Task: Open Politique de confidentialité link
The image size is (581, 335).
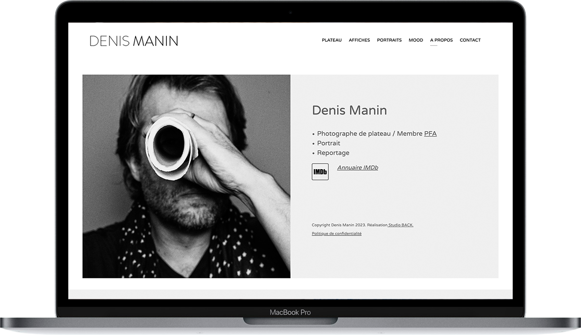Action: click(x=337, y=234)
